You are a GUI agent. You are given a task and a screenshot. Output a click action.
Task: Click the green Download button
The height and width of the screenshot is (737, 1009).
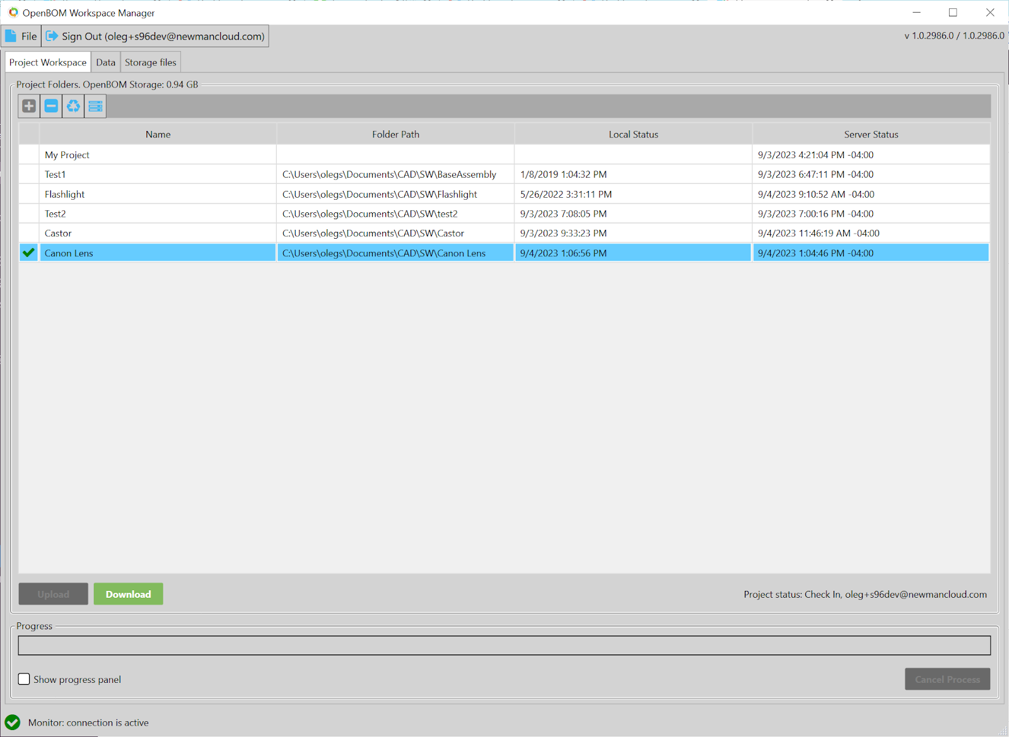(129, 594)
